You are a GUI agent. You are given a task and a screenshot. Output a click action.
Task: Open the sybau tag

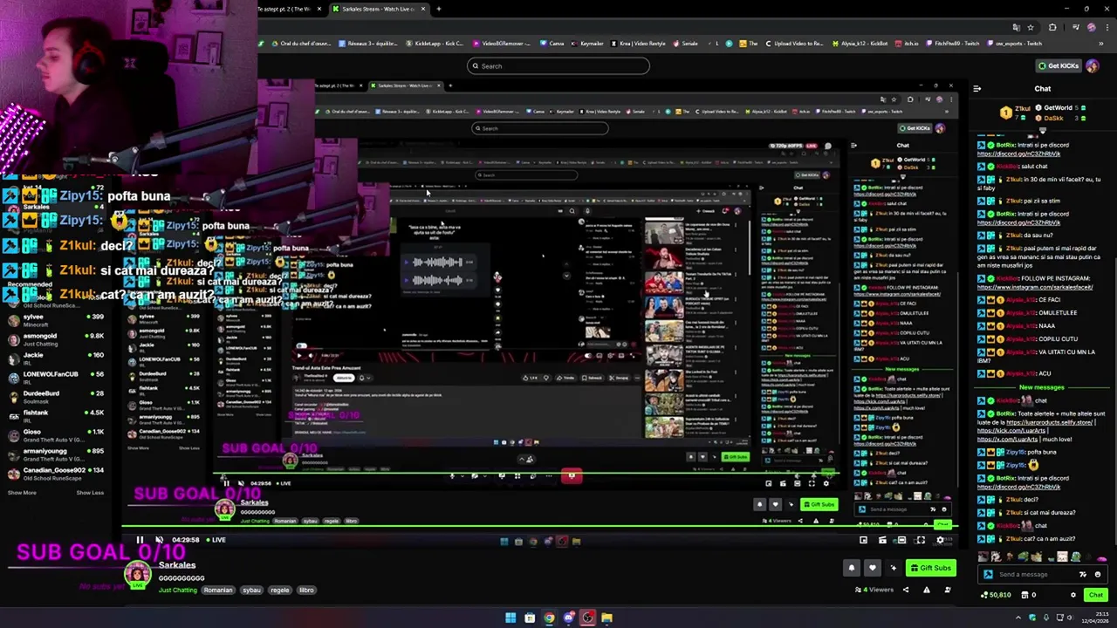point(251,590)
